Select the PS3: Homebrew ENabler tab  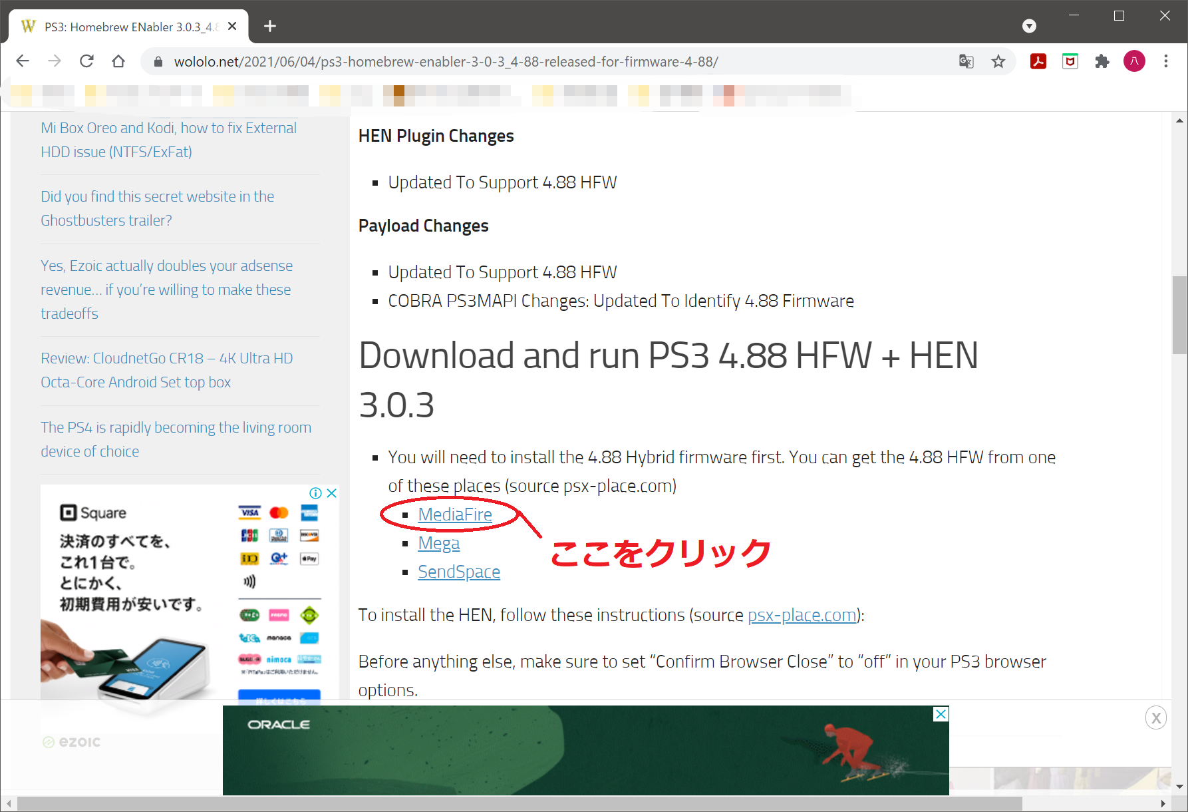129,27
